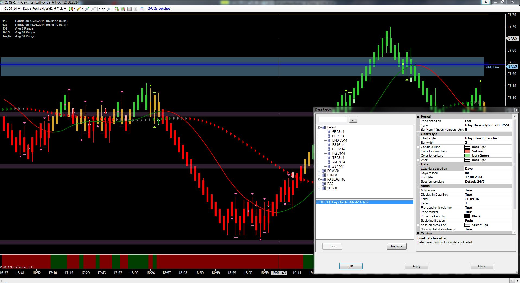This screenshot has width=520, height=283.
Task: Open the chart Properties icon
Action: (142, 9)
